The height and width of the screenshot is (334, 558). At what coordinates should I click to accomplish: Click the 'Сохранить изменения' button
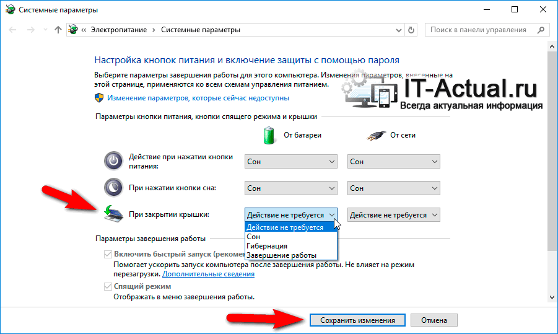(x=357, y=320)
